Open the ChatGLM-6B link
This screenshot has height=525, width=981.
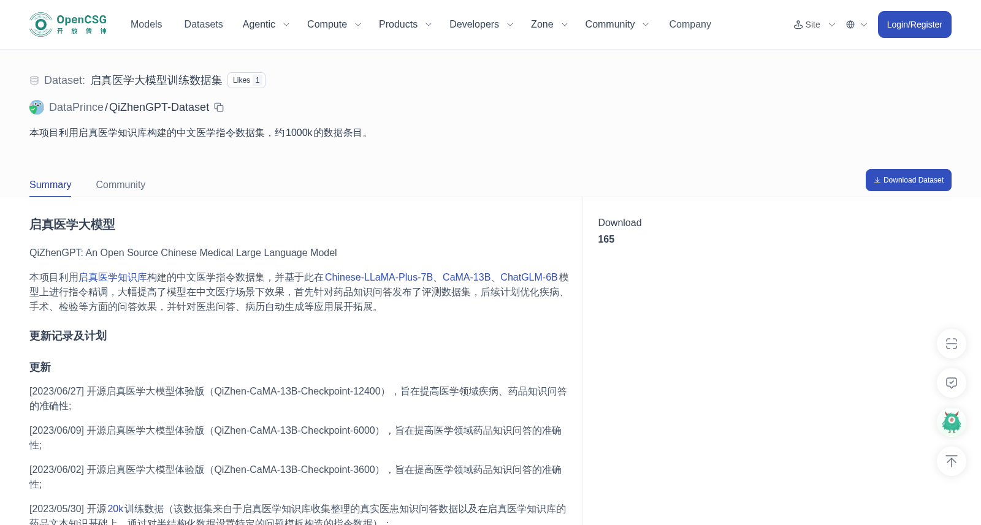[x=529, y=277]
